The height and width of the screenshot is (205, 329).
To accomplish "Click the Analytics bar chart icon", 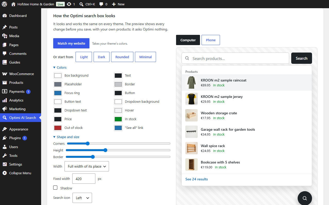I will coord(5,100).
